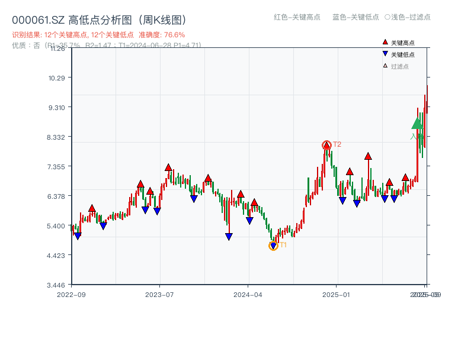Click the blue low triangle under the long red wick before 2024-04
Screen dimensions: 474x355
click(x=229, y=237)
